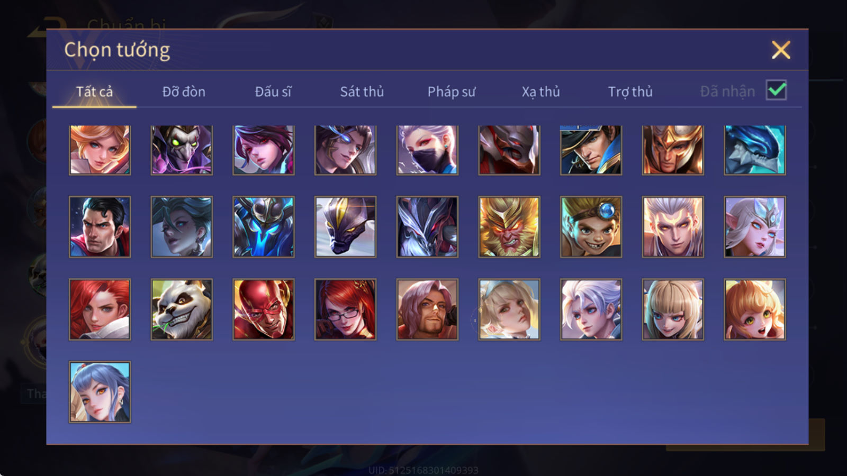Screen dimensions: 847x476
Task: Switch to the Xạ thủ tab
Action: coord(540,91)
